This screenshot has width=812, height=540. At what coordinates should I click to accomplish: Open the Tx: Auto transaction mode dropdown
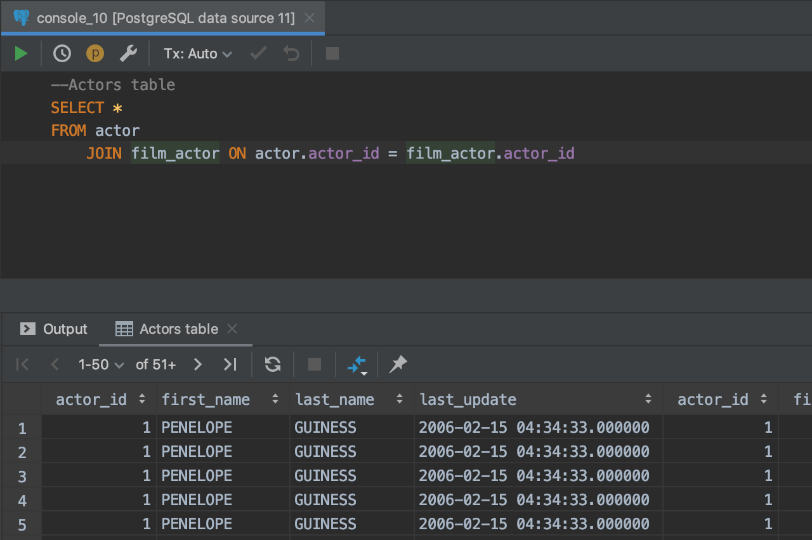[197, 54]
